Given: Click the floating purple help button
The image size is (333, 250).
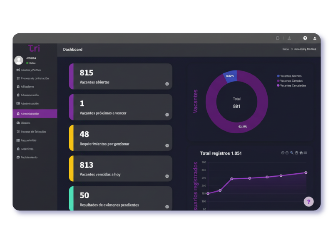Looking at the screenshot, I should click(308, 202).
